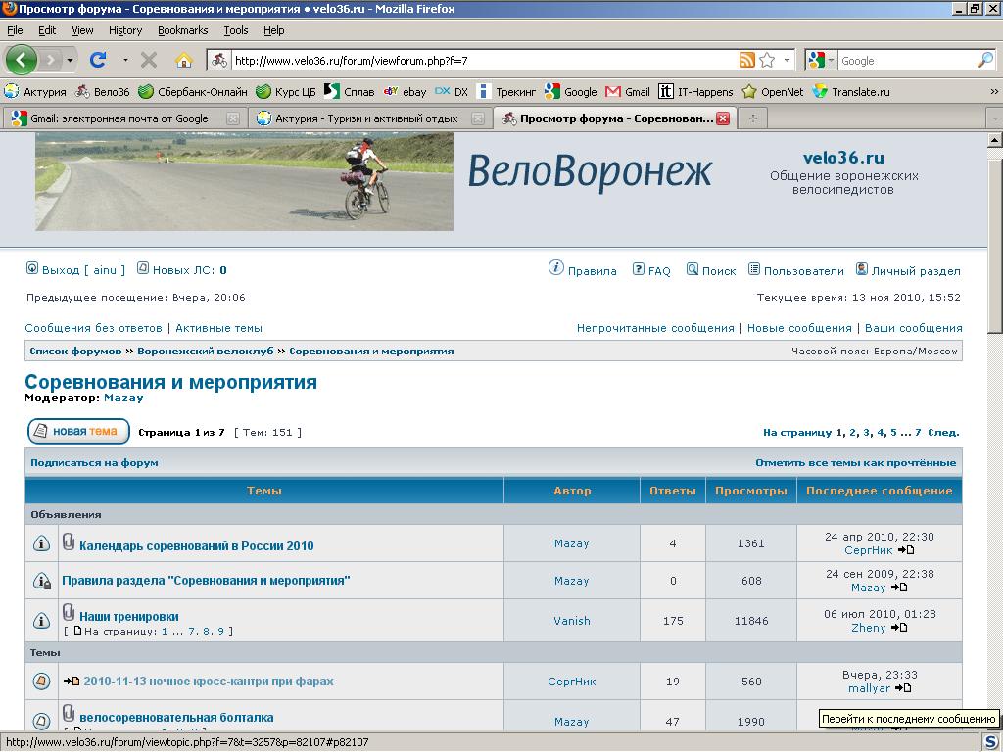Open the Bookmarks menu
Image resolution: width=1003 pixels, height=752 pixels.
coord(182,30)
